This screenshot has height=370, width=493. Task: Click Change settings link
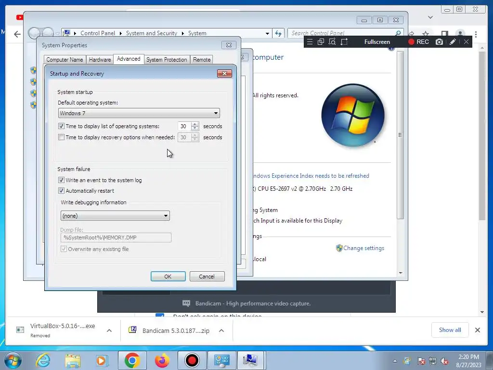click(x=363, y=248)
